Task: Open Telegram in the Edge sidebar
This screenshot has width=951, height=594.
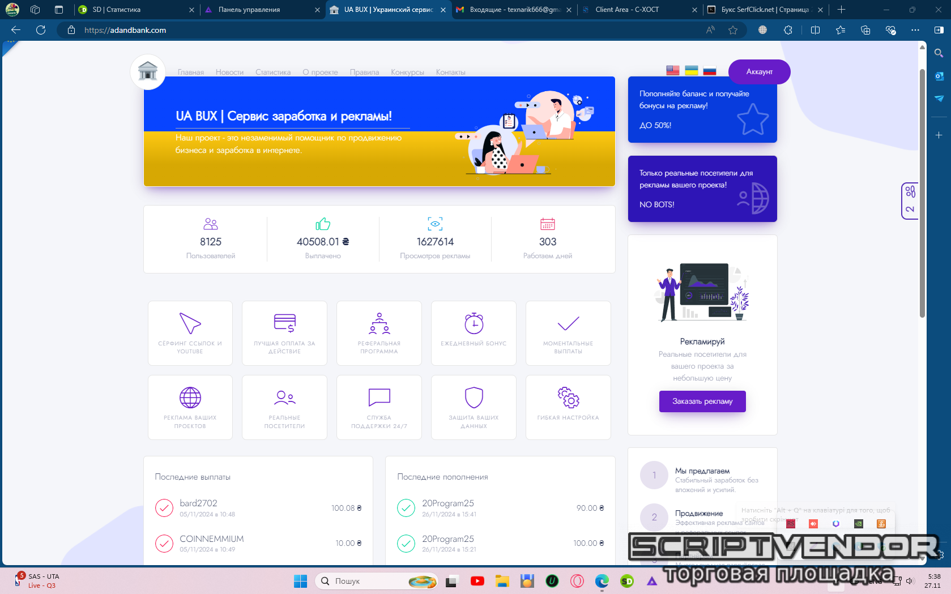Action: pos(939,99)
